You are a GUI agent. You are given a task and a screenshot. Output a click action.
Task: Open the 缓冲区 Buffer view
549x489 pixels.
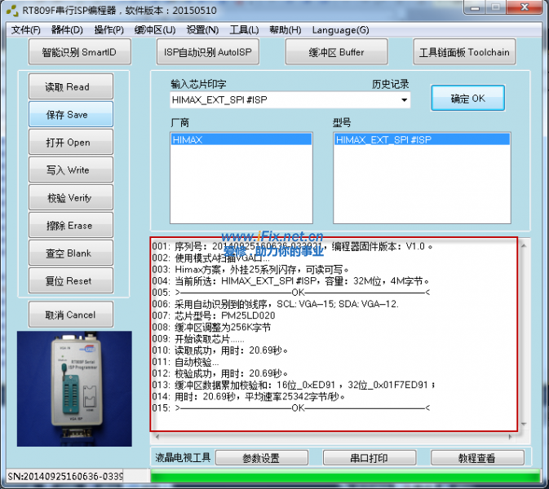335,52
